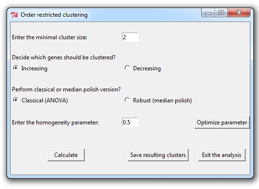The height and width of the screenshot is (189, 259).
Task: Click the Order restricted clustering title text
Action: pyautogui.click(x=54, y=15)
